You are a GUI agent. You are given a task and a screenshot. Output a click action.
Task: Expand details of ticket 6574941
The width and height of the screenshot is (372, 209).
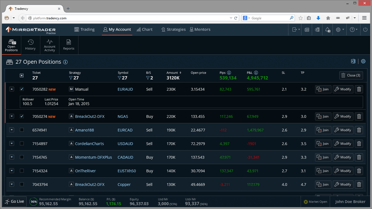[x=11, y=130]
